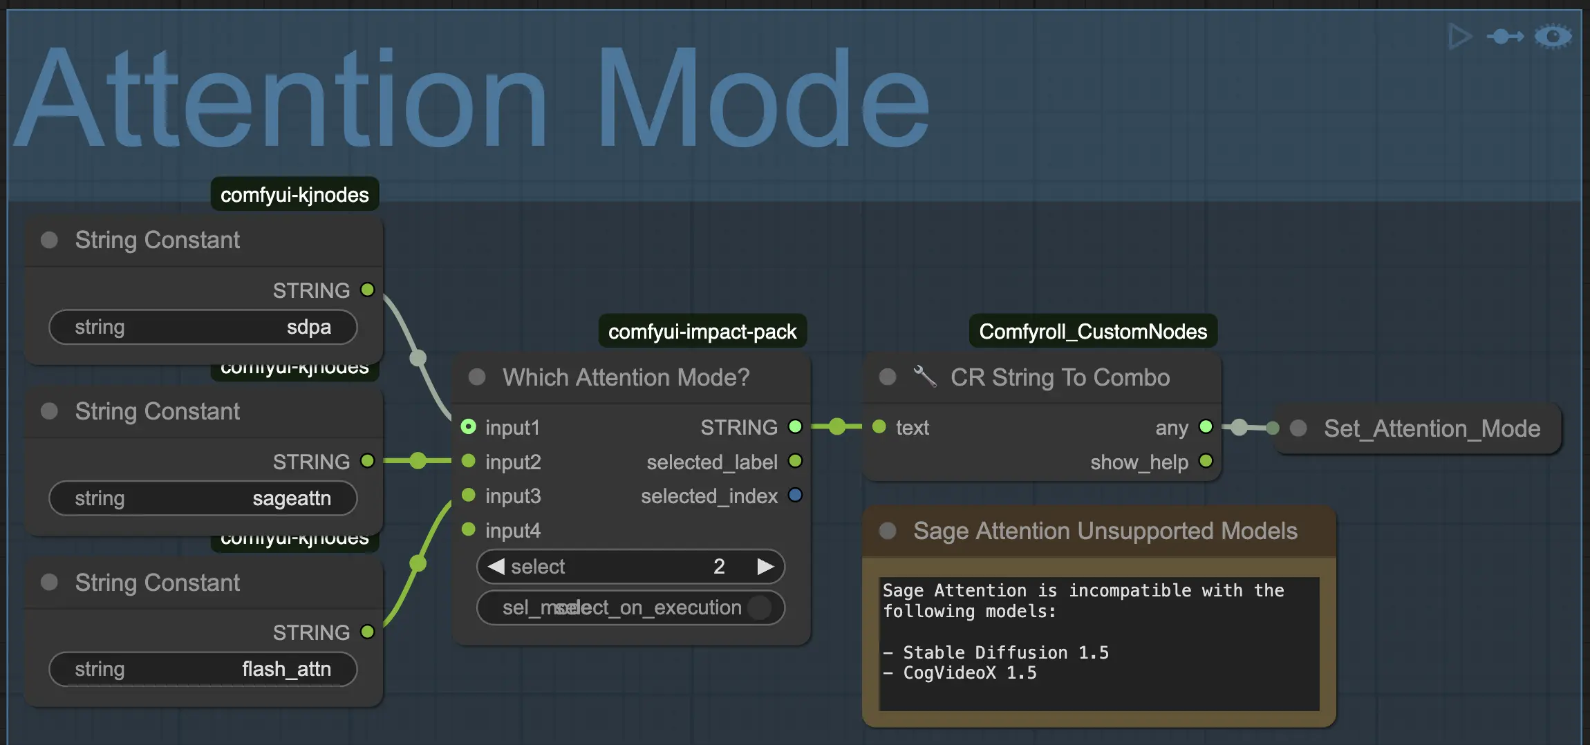Edit the flash_attn string field
Viewport: 1590px width, 745px height.
203,669
